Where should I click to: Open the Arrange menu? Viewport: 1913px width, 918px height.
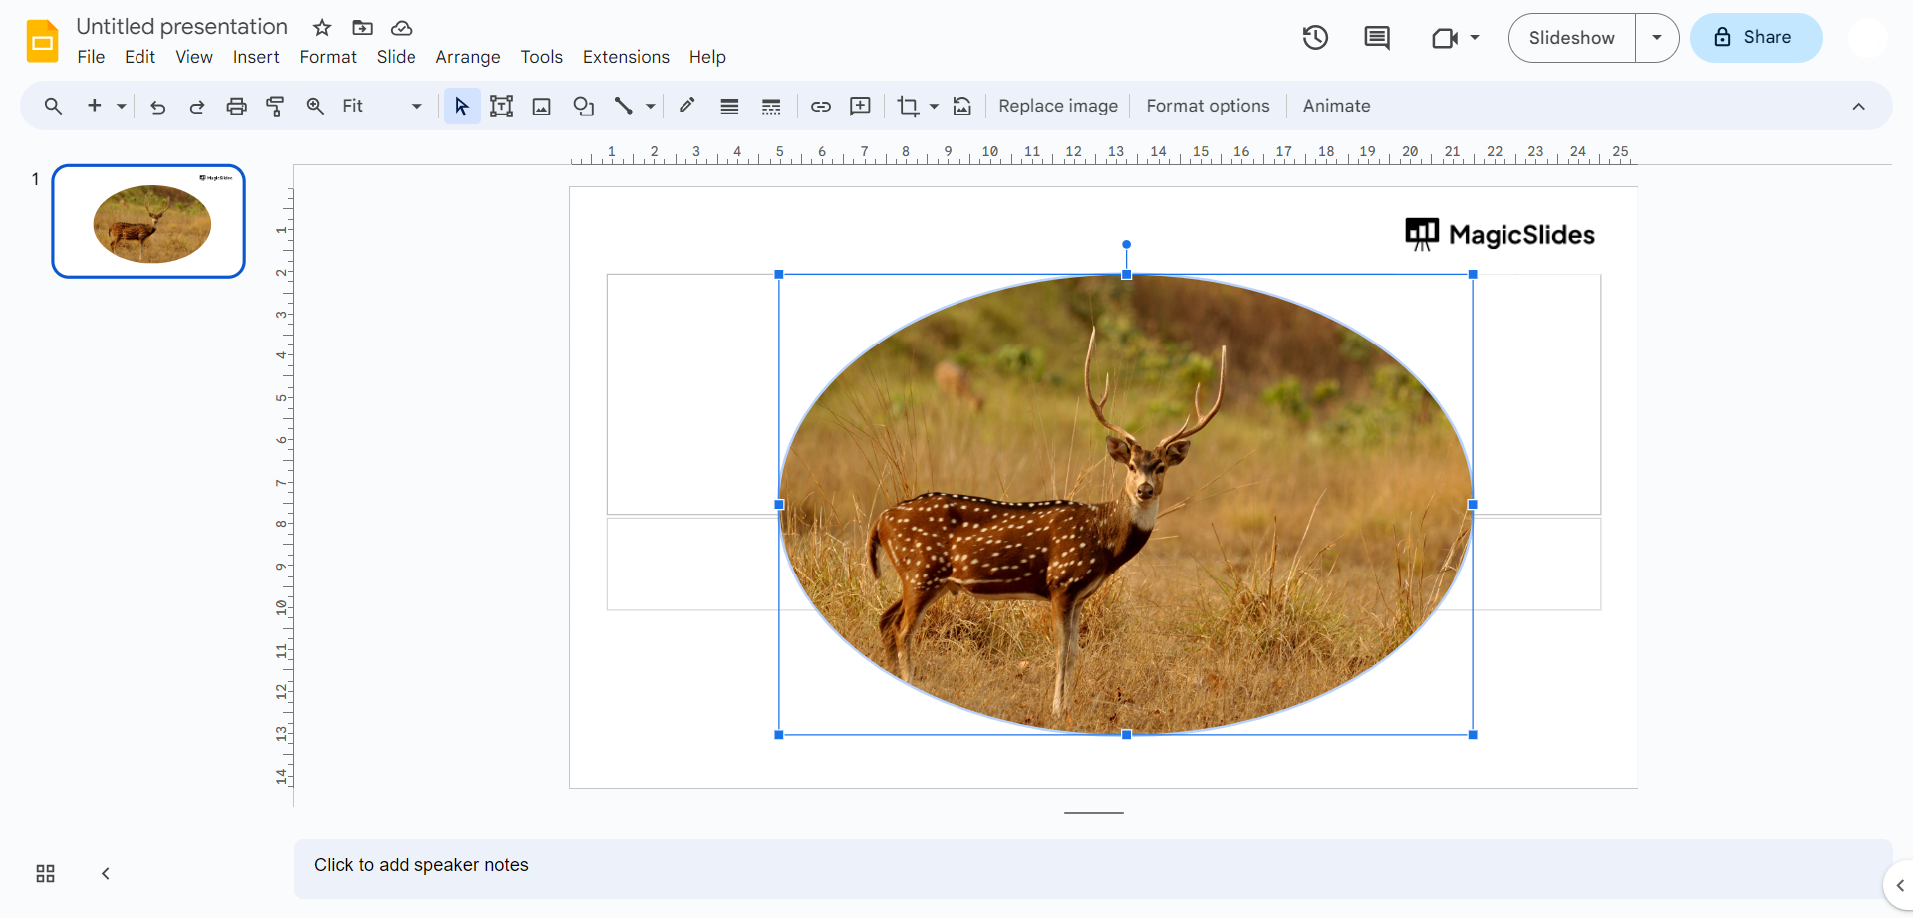pos(467,57)
